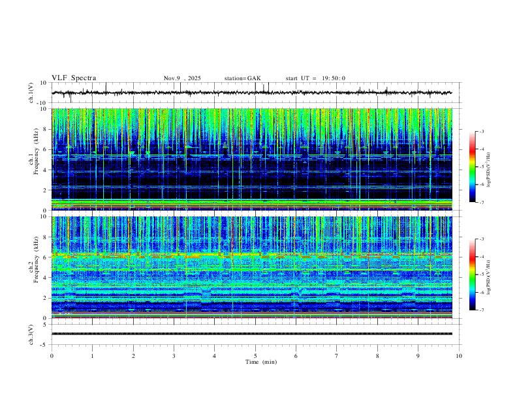The height and width of the screenshot is (399, 517).
Task: Click the time axis tick label '0'
Action: coord(52,356)
